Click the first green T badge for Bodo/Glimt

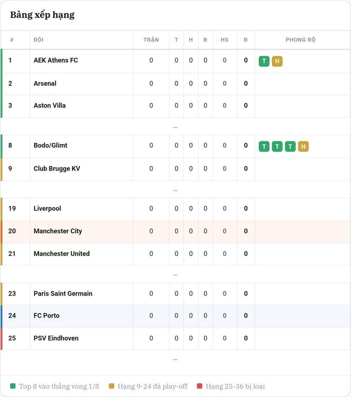click(264, 147)
